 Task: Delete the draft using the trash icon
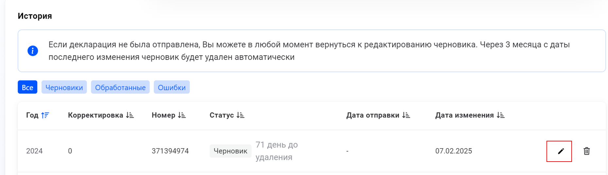[x=586, y=151]
